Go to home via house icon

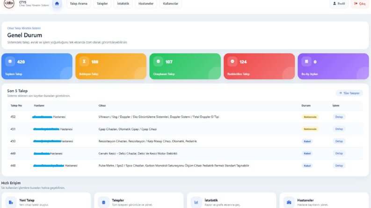pyautogui.click(x=57, y=4)
